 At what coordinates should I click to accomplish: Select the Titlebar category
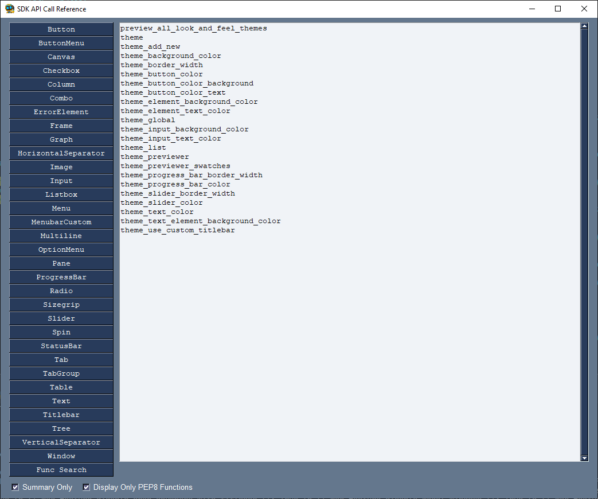point(61,414)
